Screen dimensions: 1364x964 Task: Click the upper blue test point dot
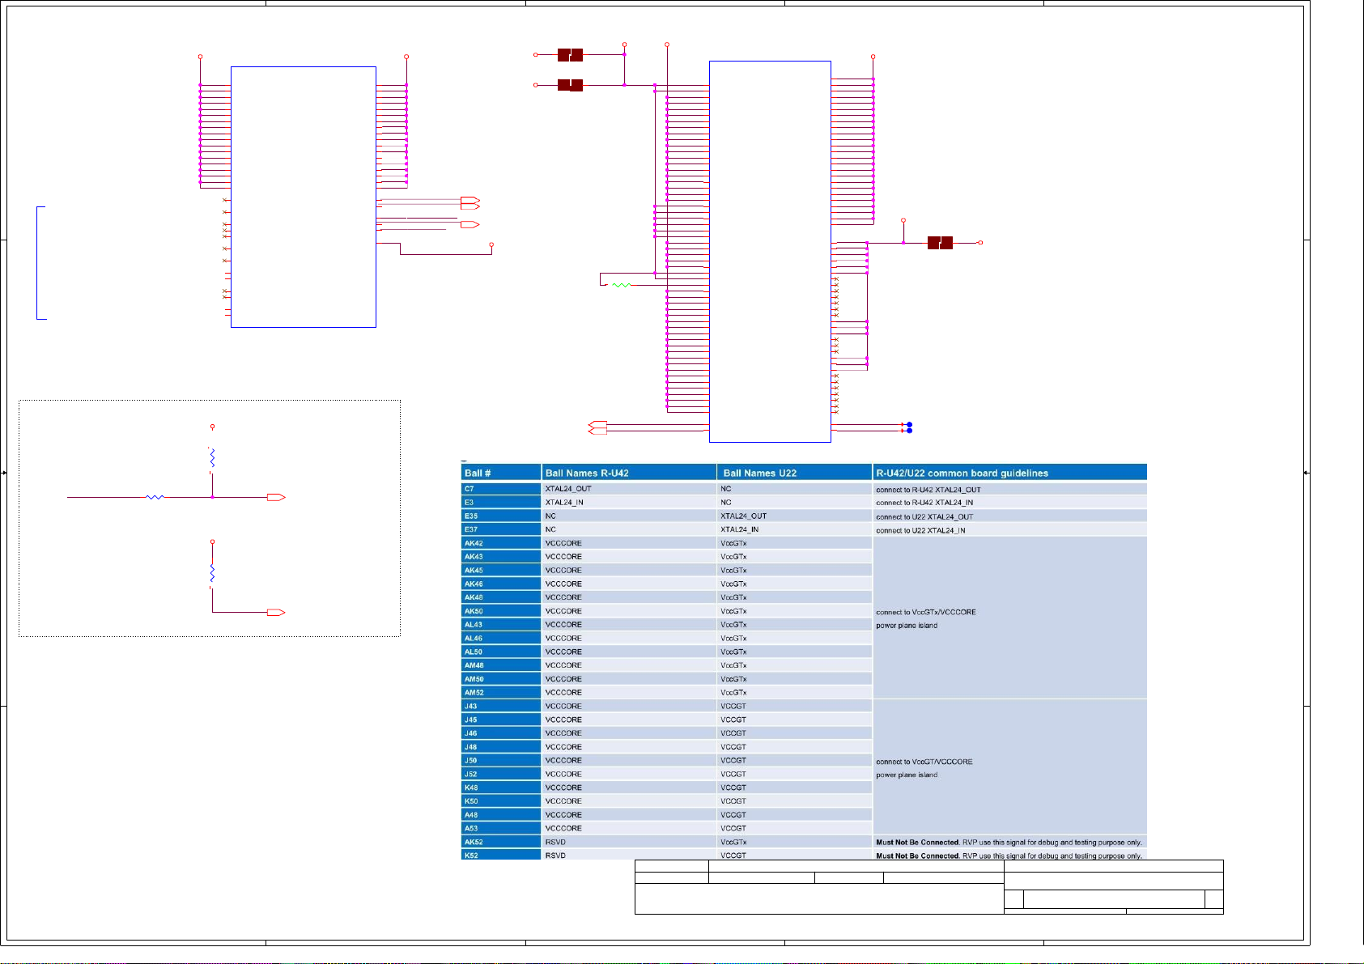[909, 425]
